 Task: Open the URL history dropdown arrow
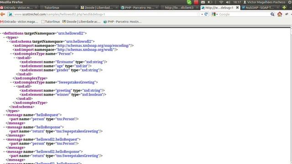pos(202,14)
